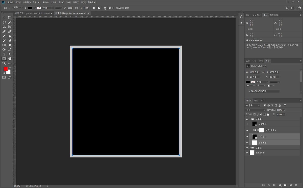Switch to the 제목 없음-1.psd document tab
Screen dimensions: 303x188
33,13
